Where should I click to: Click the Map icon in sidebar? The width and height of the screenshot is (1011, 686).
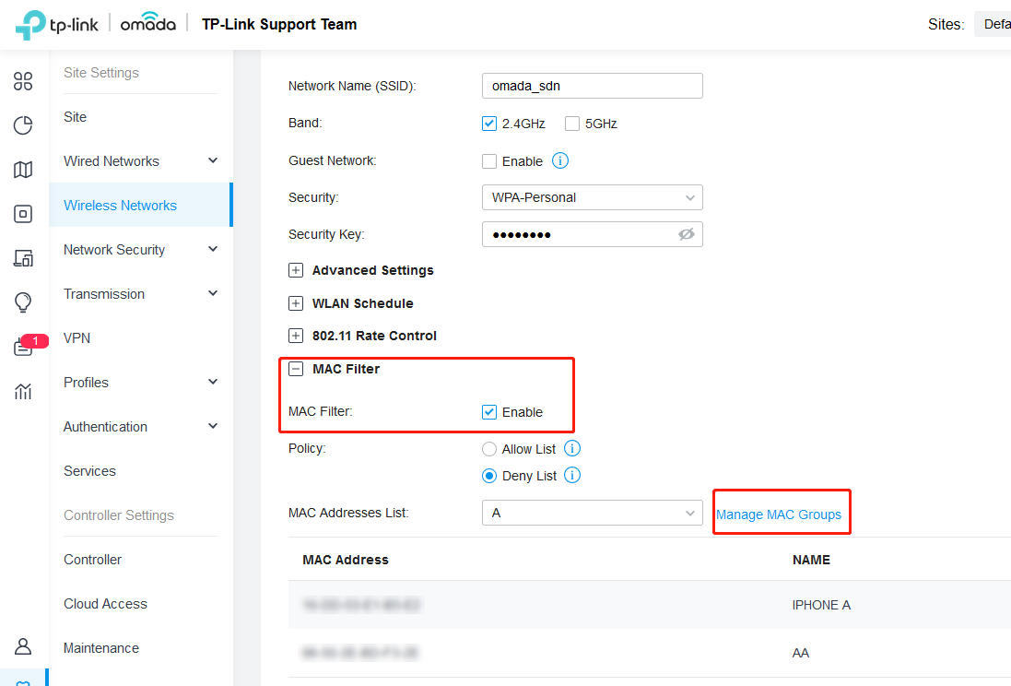coord(23,170)
